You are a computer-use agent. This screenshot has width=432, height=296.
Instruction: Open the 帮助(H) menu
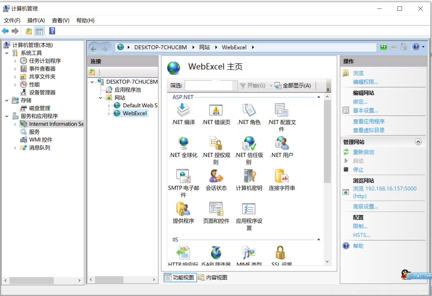click(85, 20)
